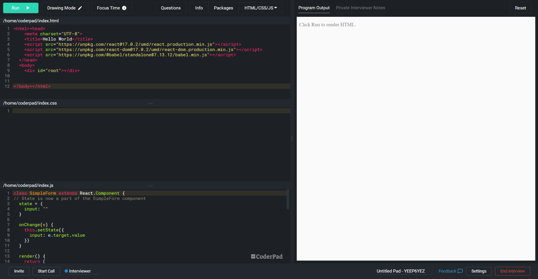
Task: Click the blue Interviewer status dot
Action: (x=66, y=271)
